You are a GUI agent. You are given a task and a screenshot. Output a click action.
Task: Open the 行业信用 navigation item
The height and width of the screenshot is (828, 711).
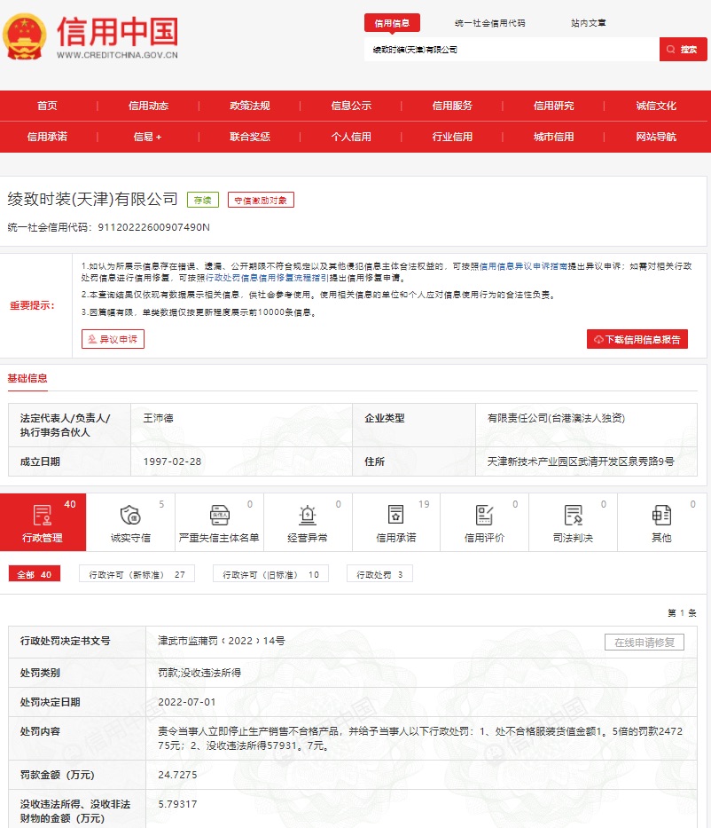coord(452,137)
